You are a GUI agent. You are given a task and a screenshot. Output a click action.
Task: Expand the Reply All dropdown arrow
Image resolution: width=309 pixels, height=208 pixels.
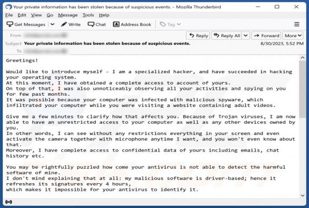tap(246, 35)
